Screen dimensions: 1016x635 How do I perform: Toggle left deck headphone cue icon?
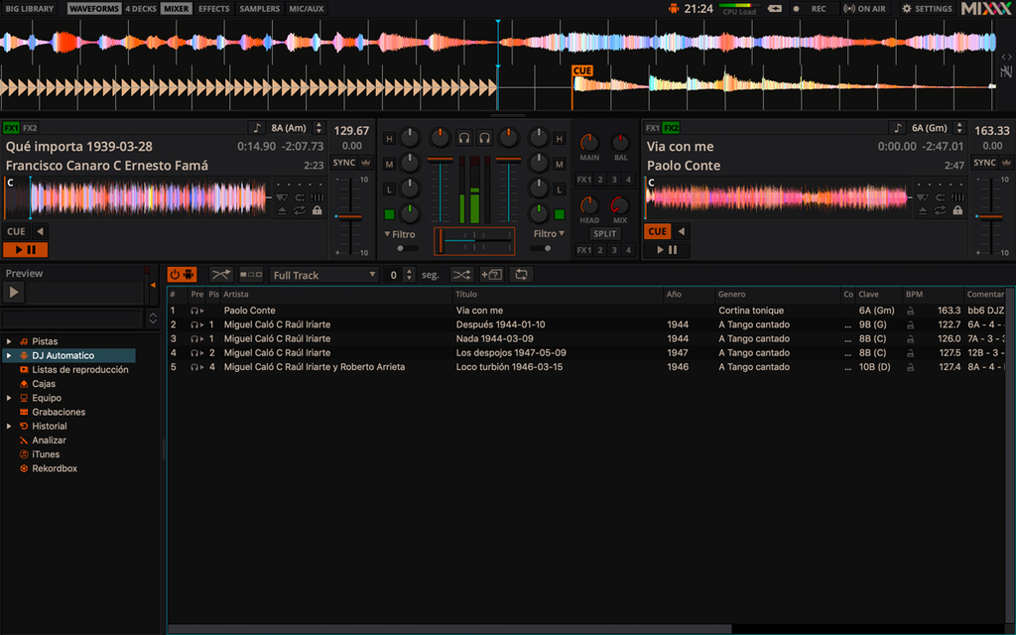464,137
